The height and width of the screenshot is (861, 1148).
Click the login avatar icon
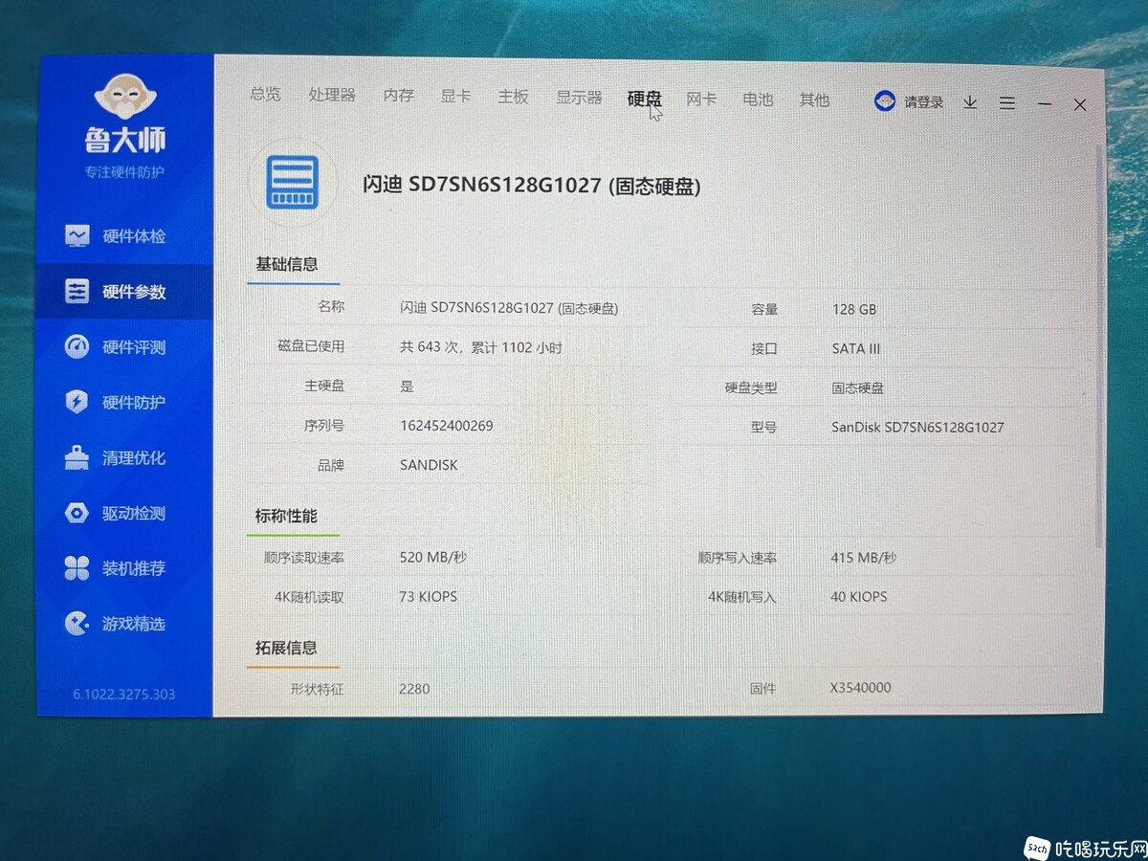click(885, 101)
